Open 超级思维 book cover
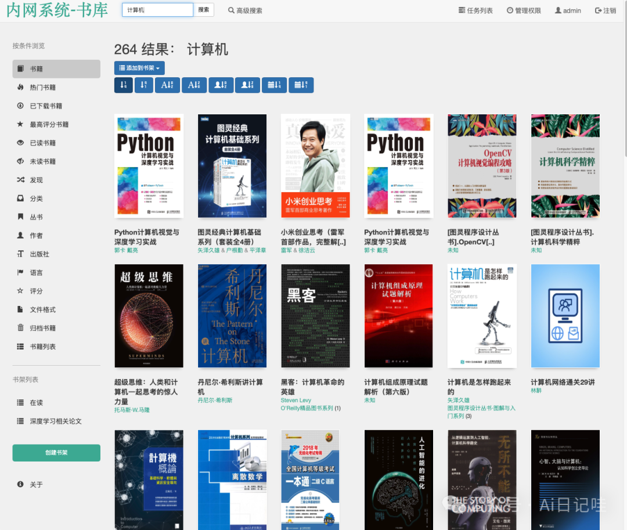627x530 pixels. [149, 316]
